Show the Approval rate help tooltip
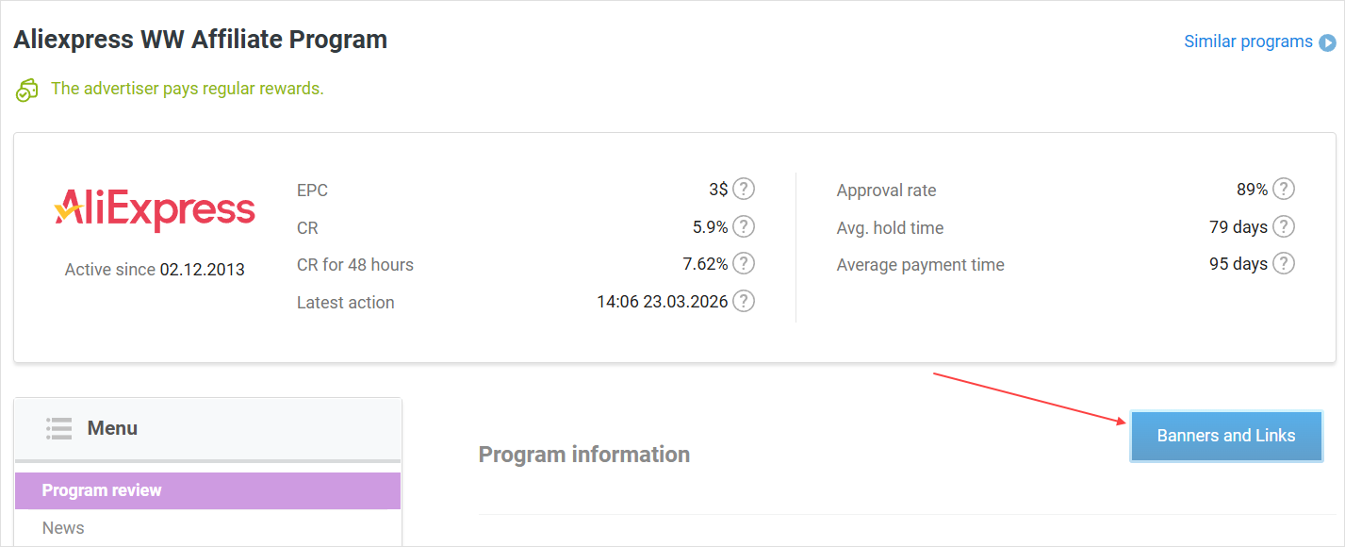This screenshot has width=1345, height=547. 1283,190
